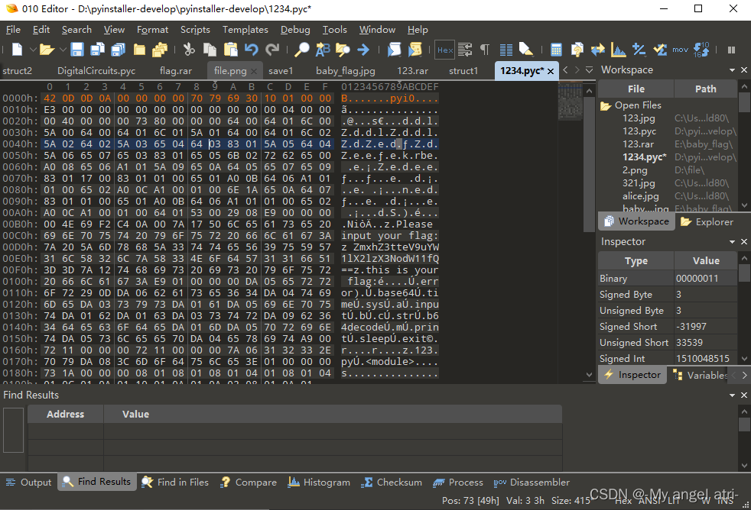Click the Goto blue arrow icon
Screen dimensions: 751x510
click(x=363, y=49)
